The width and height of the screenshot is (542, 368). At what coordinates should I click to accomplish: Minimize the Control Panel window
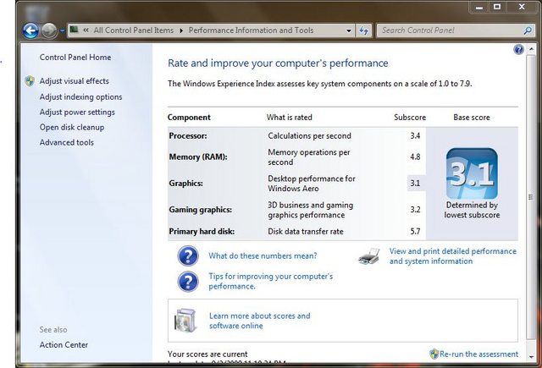pyautogui.click(x=479, y=7)
